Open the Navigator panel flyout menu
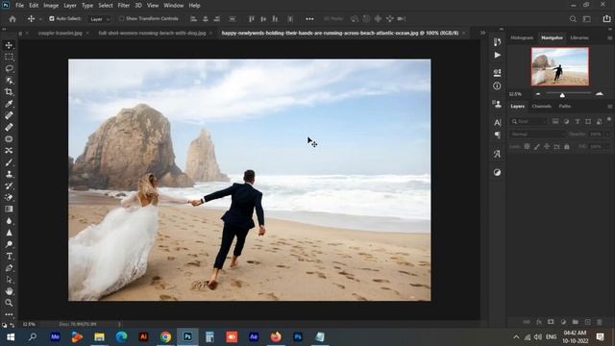The height and width of the screenshot is (346, 615). 609,37
